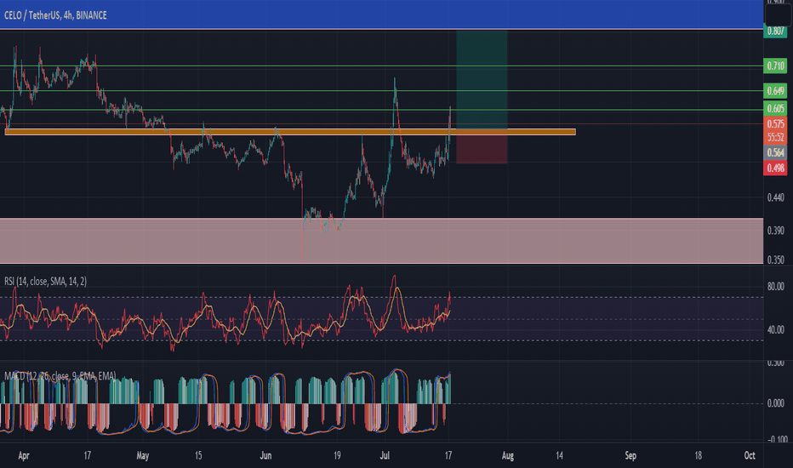The height and width of the screenshot is (468, 793).
Task: Click the Oct date on time axis
Action: point(750,456)
